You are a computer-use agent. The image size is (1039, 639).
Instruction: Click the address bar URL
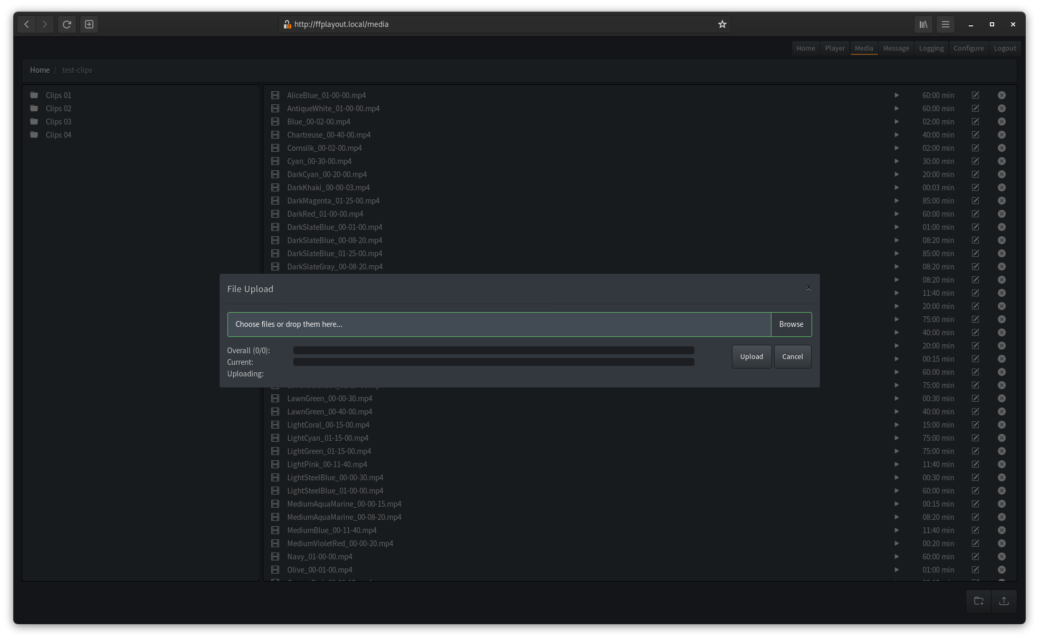(341, 24)
